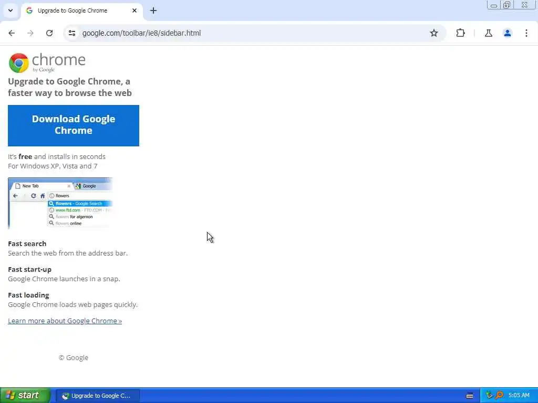Select Upgrade to Google C... taskbar button
The width and height of the screenshot is (538, 403).
[97, 396]
